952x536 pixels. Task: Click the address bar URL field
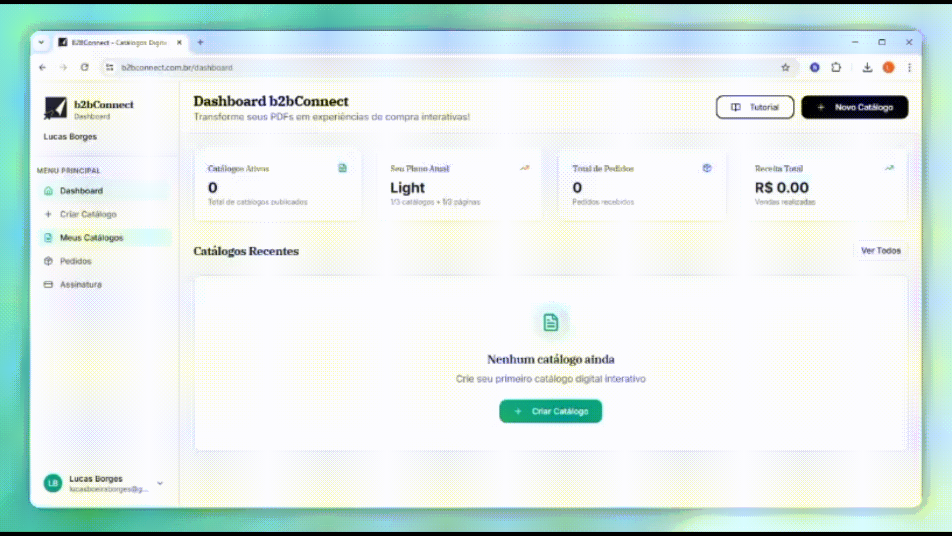pyautogui.click(x=449, y=67)
